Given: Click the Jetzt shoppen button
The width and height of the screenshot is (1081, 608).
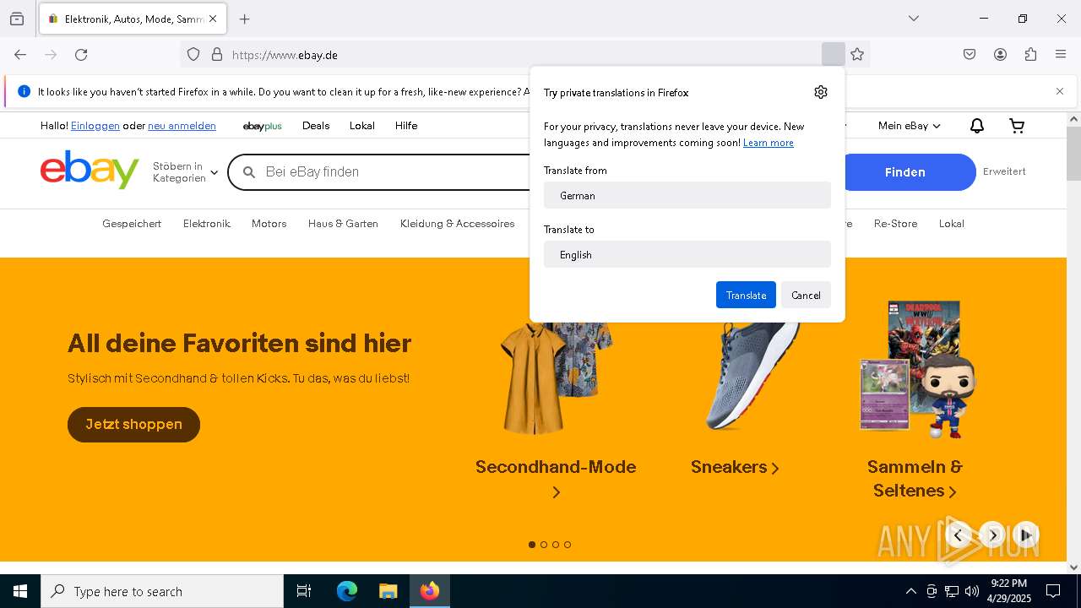Looking at the screenshot, I should tap(133, 425).
